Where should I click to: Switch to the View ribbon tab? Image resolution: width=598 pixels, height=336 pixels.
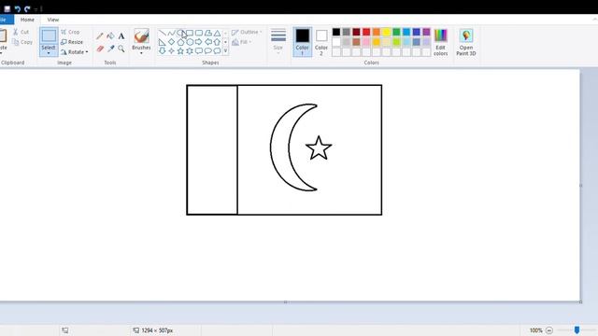(53, 20)
